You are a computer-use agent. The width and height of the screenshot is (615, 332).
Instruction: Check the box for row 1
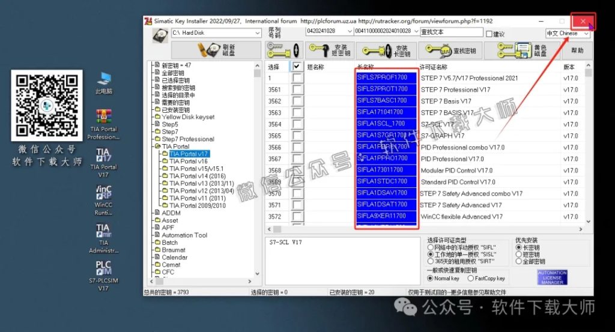(x=297, y=78)
